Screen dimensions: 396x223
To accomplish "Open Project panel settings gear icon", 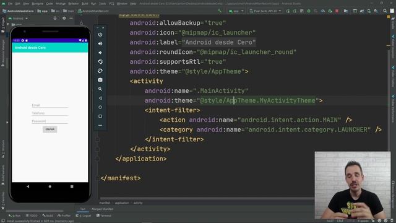I will pyautogui.click(x=64, y=18).
